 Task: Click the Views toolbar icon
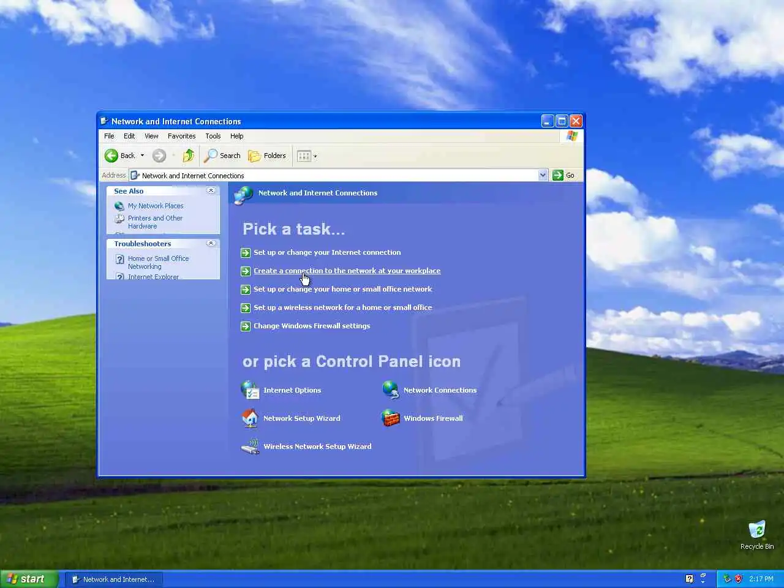click(304, 156)
